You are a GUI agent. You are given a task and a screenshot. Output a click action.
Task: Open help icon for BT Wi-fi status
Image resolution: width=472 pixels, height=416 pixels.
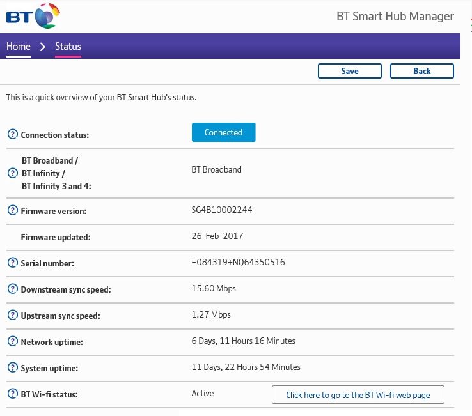click(x=13, y=394)
